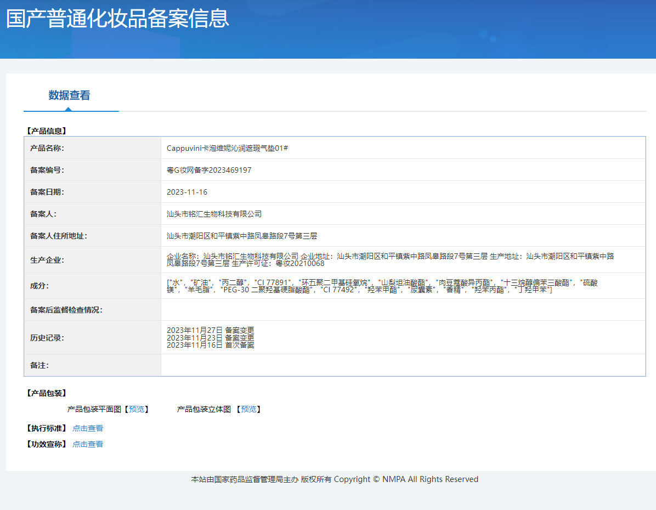The height and width of the screenshot is (510, 656).
Task: Click the ingredients list beginning with "水"
Action: [x=382, y=286]
